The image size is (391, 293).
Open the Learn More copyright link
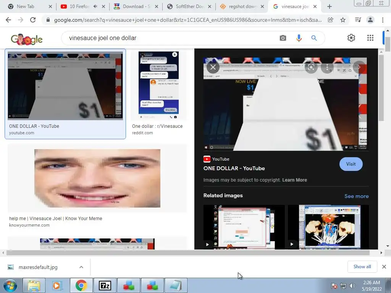tap(294, 180)
